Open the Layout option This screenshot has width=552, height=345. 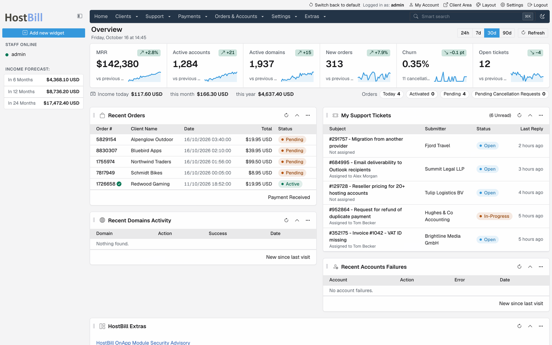[486, 5]
